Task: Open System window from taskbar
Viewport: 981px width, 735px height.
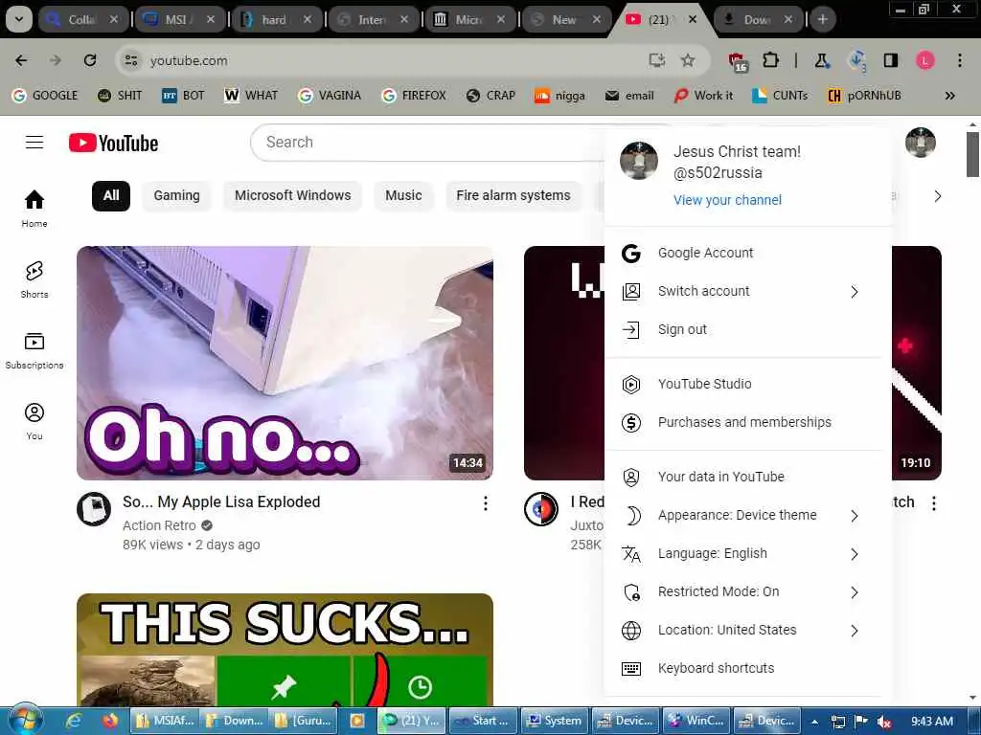Action: point(555,721)
